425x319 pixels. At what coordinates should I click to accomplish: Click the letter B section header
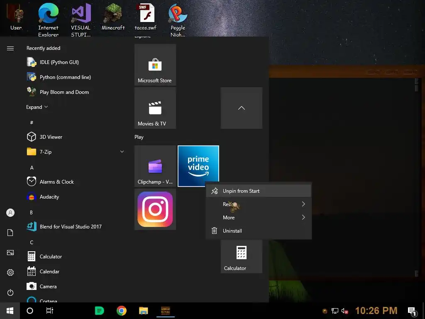click(x=32, y=212)
